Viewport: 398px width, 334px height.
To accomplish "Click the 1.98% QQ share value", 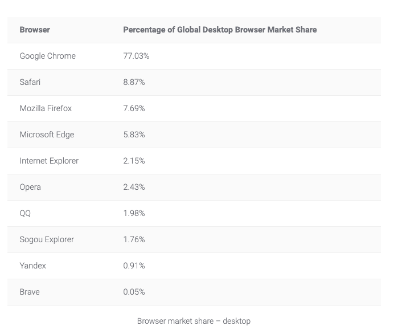I will pos(134,213).
